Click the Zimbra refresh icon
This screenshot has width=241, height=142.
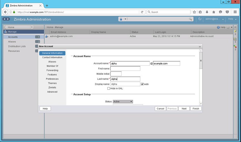(200, 19)
